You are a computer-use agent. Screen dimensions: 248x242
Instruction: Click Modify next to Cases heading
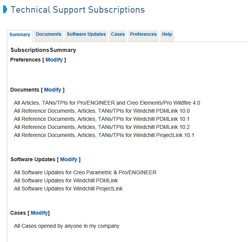pyautogui.click(x=39, y=213)
